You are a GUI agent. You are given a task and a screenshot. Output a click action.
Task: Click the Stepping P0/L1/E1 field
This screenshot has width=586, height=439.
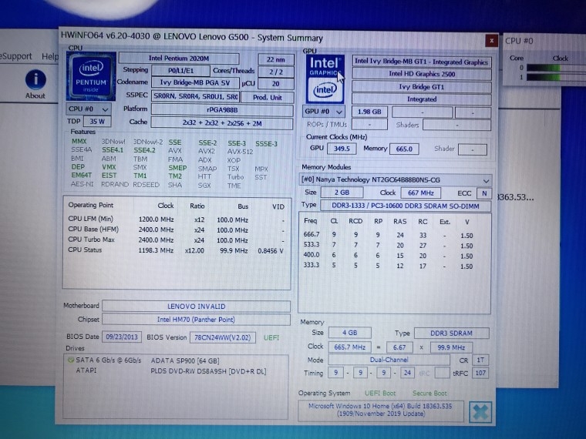point(180,71)
